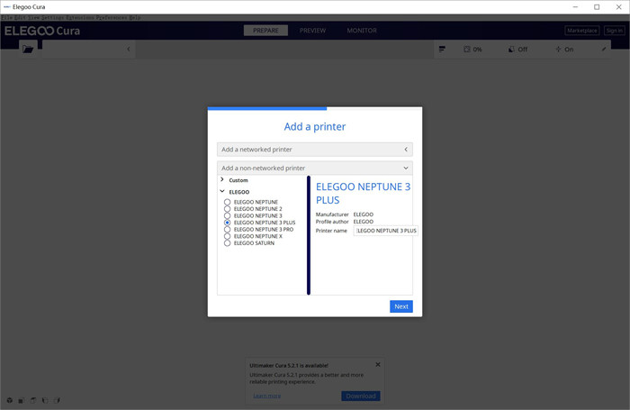Viewport: 630px width, 410px height.
Task: Select ELEGOO NEPTUNE X radio button
Action: click(228, 236)
